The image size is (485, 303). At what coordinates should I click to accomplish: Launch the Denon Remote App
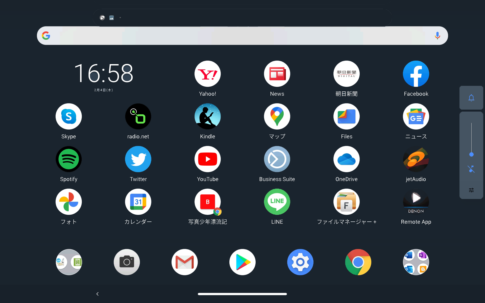pyautogui.click(x=416, y=202)
